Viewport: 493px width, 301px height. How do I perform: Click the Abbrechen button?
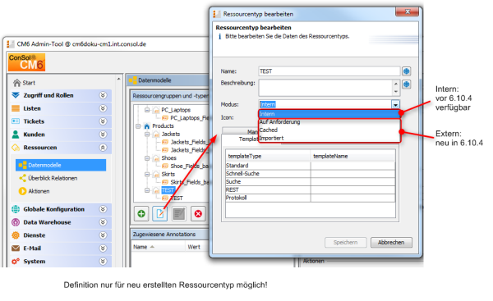[x=391, y=242]
